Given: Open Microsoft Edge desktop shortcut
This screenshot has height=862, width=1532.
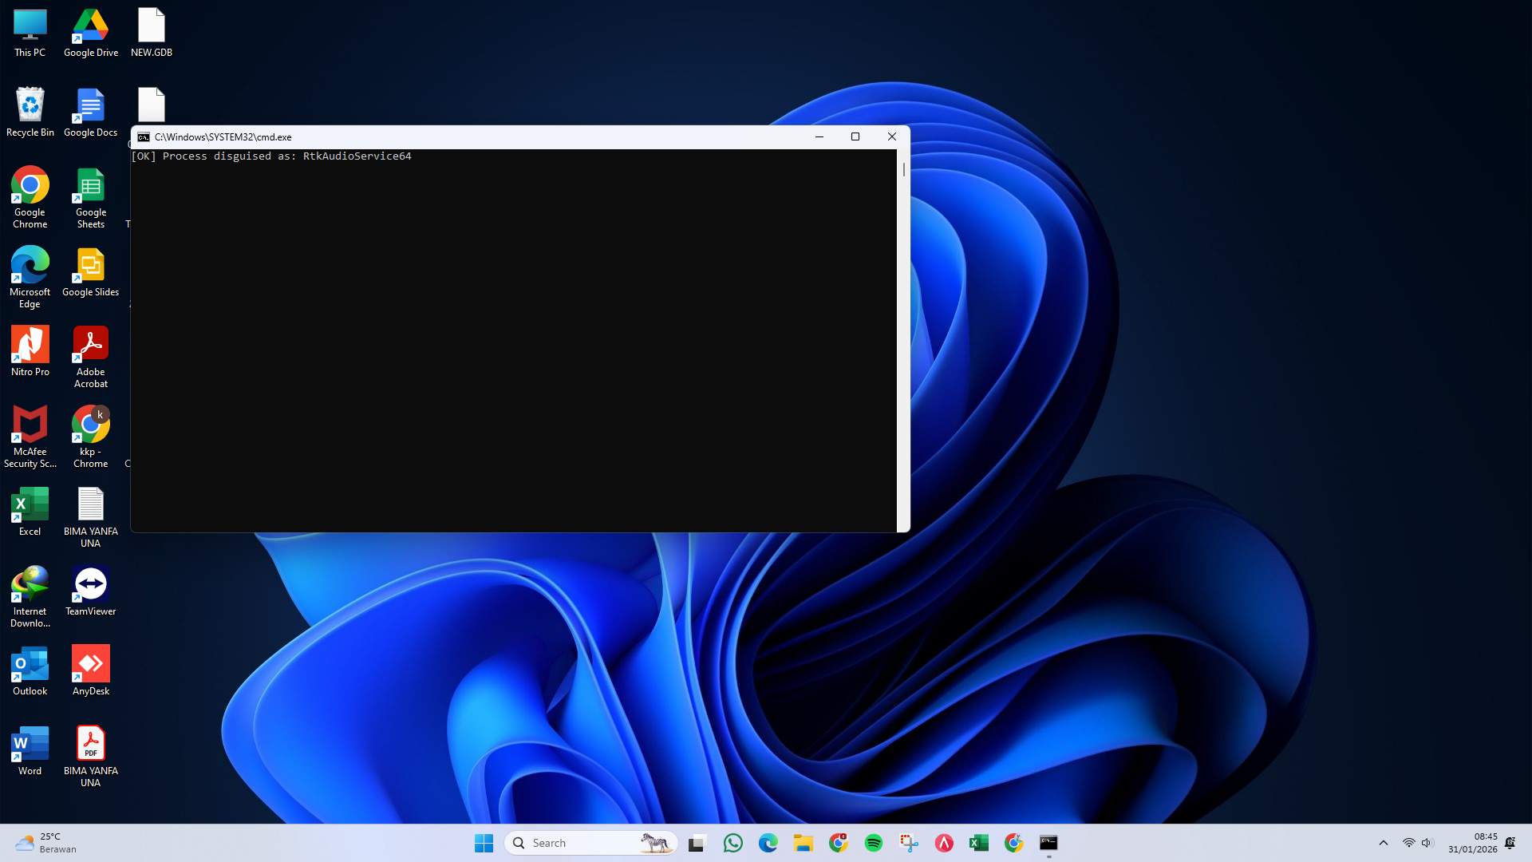Looking at the screenshot, I should pos(30,265).
